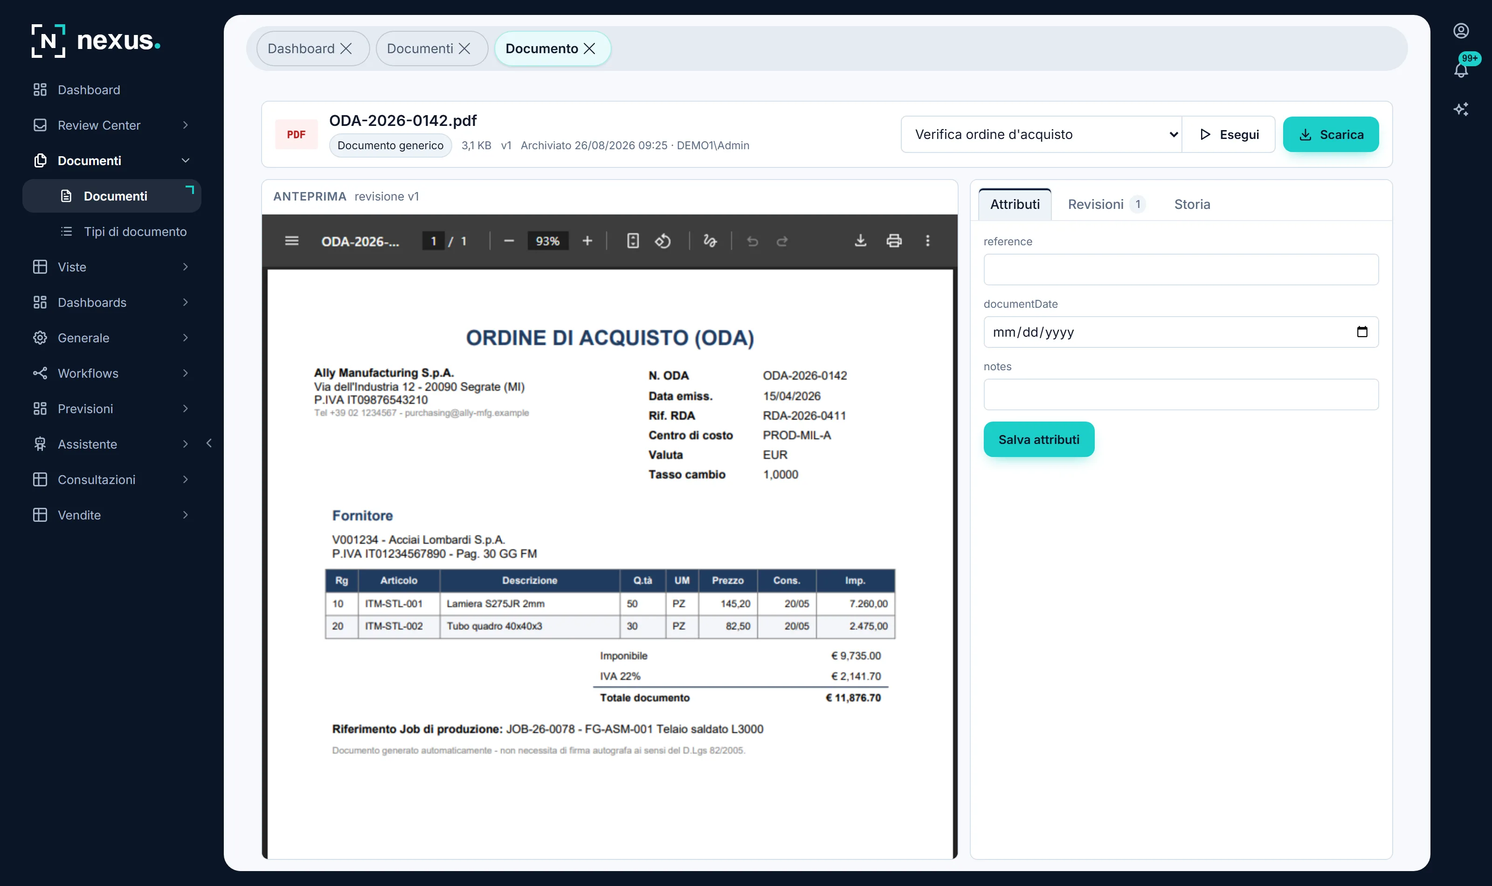Viewport: 1492px width, 886px height.
Task: Rotate the PDF counterclockwise
Action: (x=663, y=241)
